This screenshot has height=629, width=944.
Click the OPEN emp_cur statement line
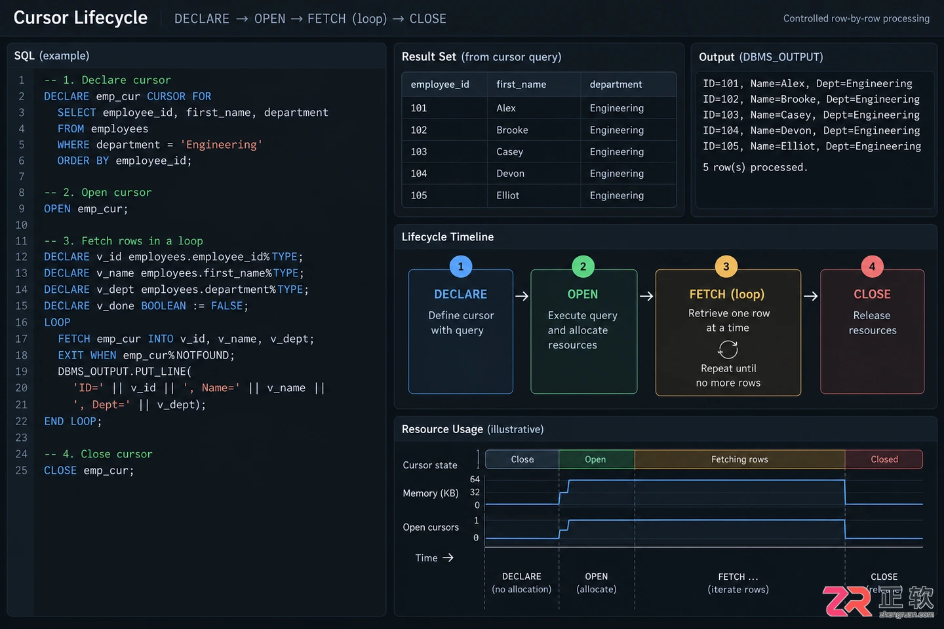86,209
